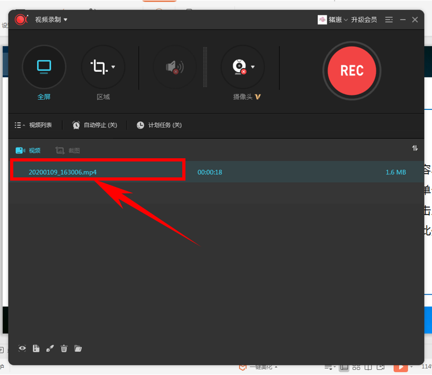Click the orange slideshow play button in WPS
Image resolution: width=432 pixels, height=375 pixels.
pyautogui.click(x=401, y=367)
